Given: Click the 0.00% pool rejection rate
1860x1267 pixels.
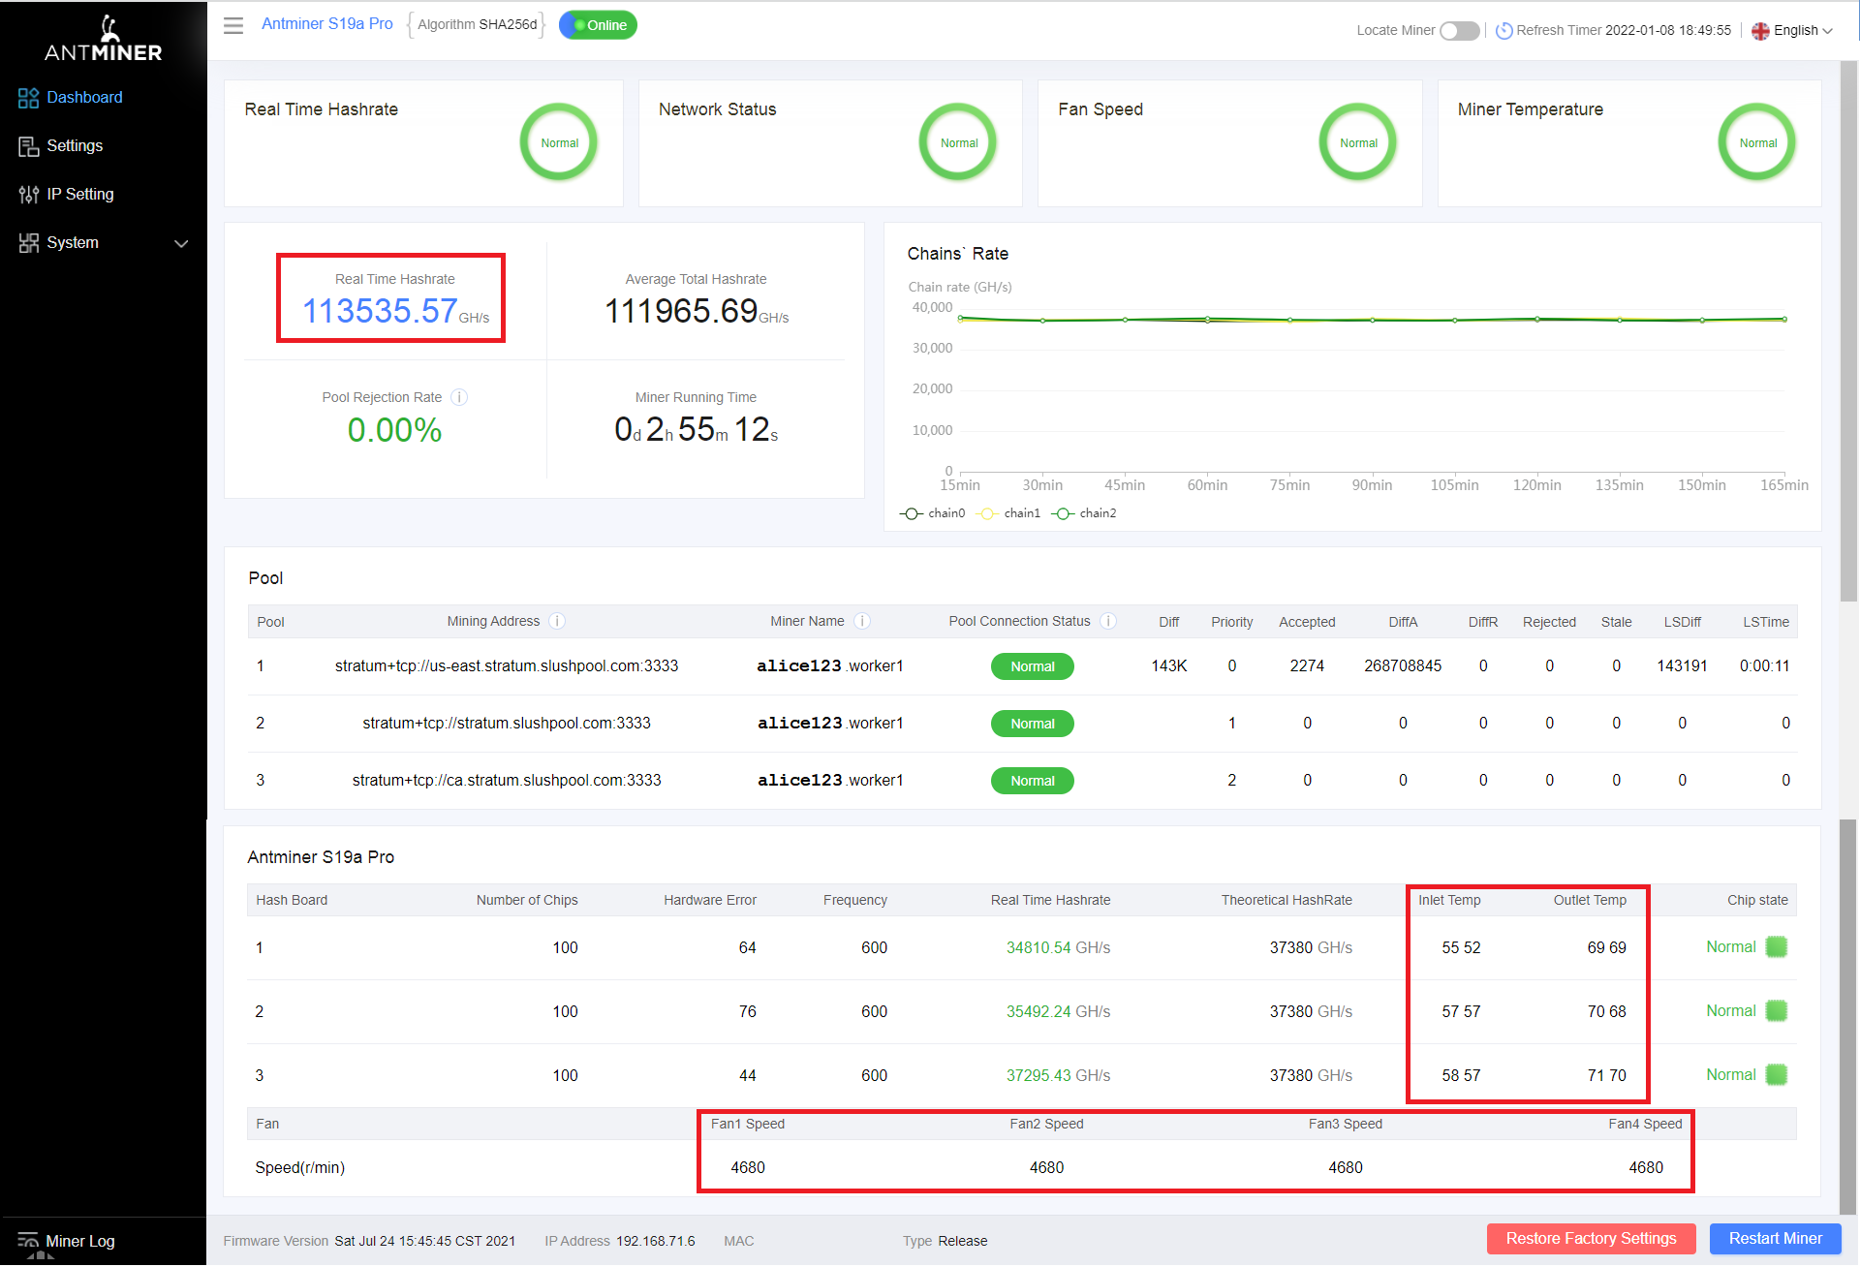Looking at the screenshot, I should click(394, 430).
